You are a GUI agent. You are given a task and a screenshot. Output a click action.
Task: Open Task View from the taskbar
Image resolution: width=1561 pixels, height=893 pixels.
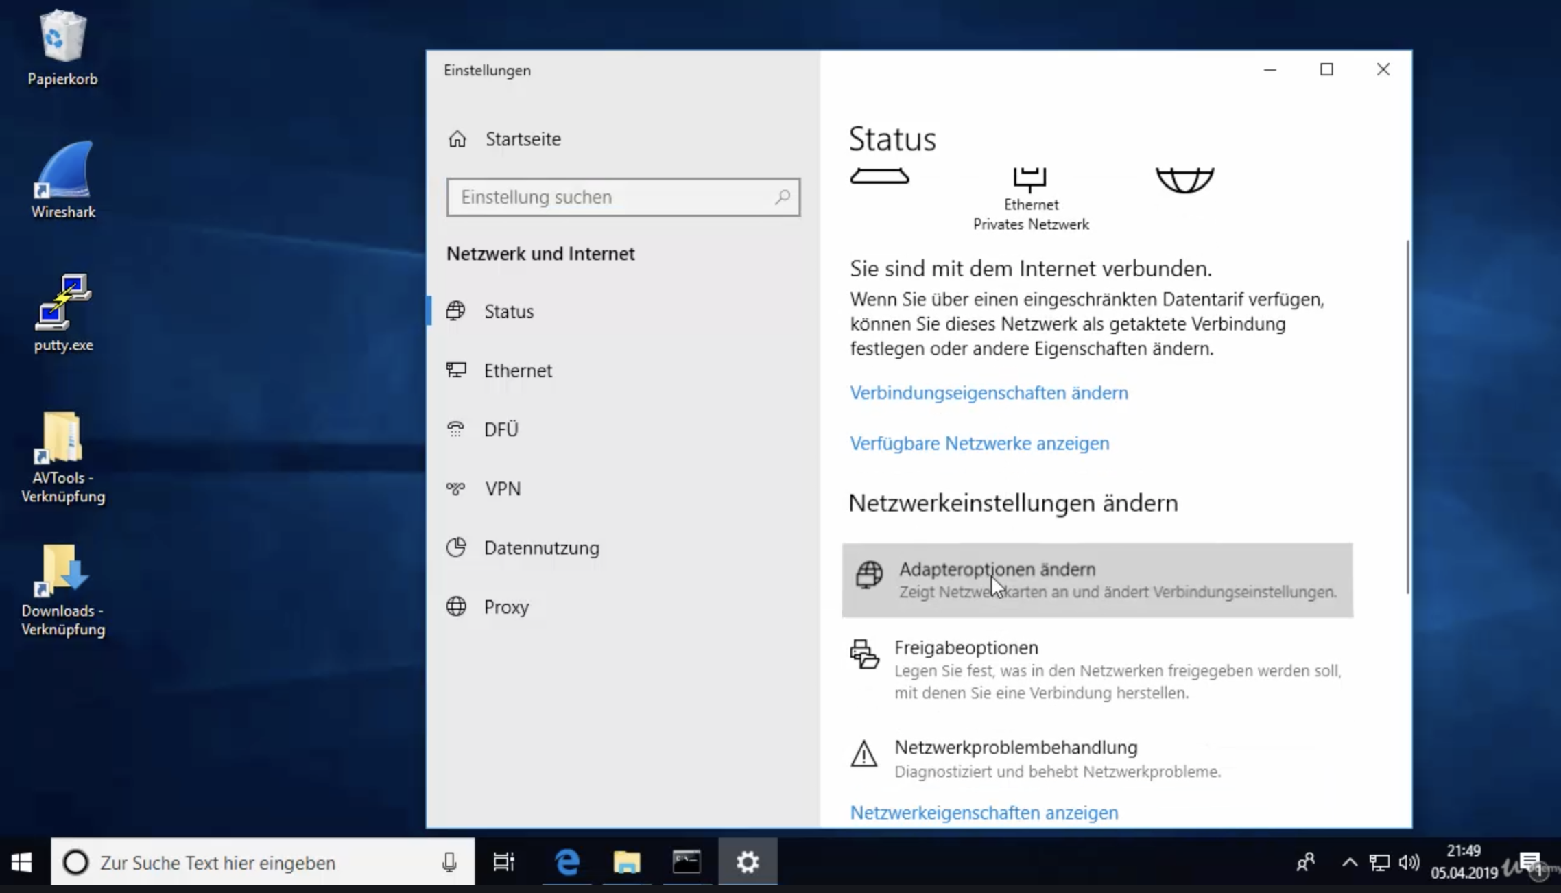click(504, 862)
